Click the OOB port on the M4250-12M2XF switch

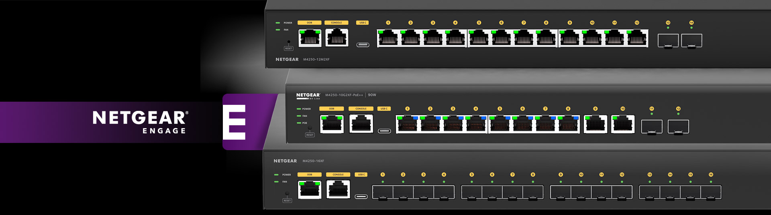310,38
